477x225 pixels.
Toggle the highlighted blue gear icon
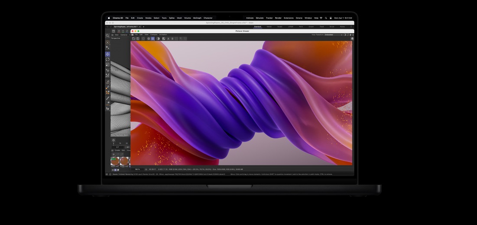coord(153,38)
